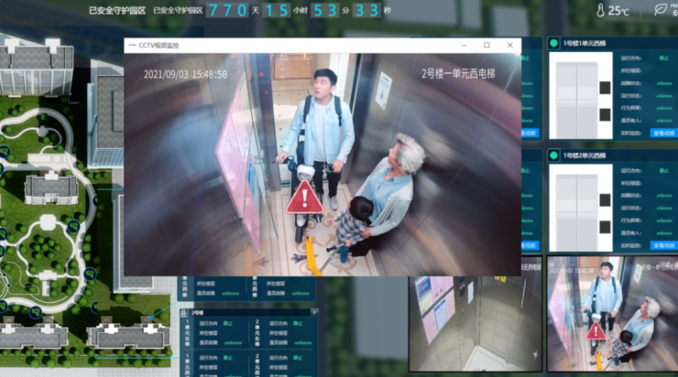This screenshot has width=678, height=377.
Task: Click the 53 minutes counter digits
Action: 324,10
